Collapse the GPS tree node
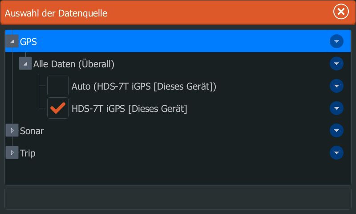Viewport: 356px width, 214px height. click(12, 41)
